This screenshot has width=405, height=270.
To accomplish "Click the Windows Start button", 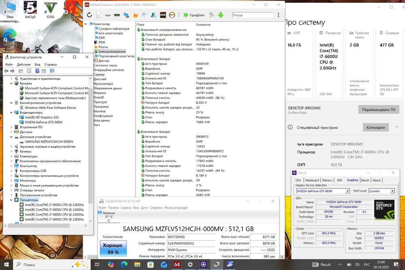I will (6, 265).
